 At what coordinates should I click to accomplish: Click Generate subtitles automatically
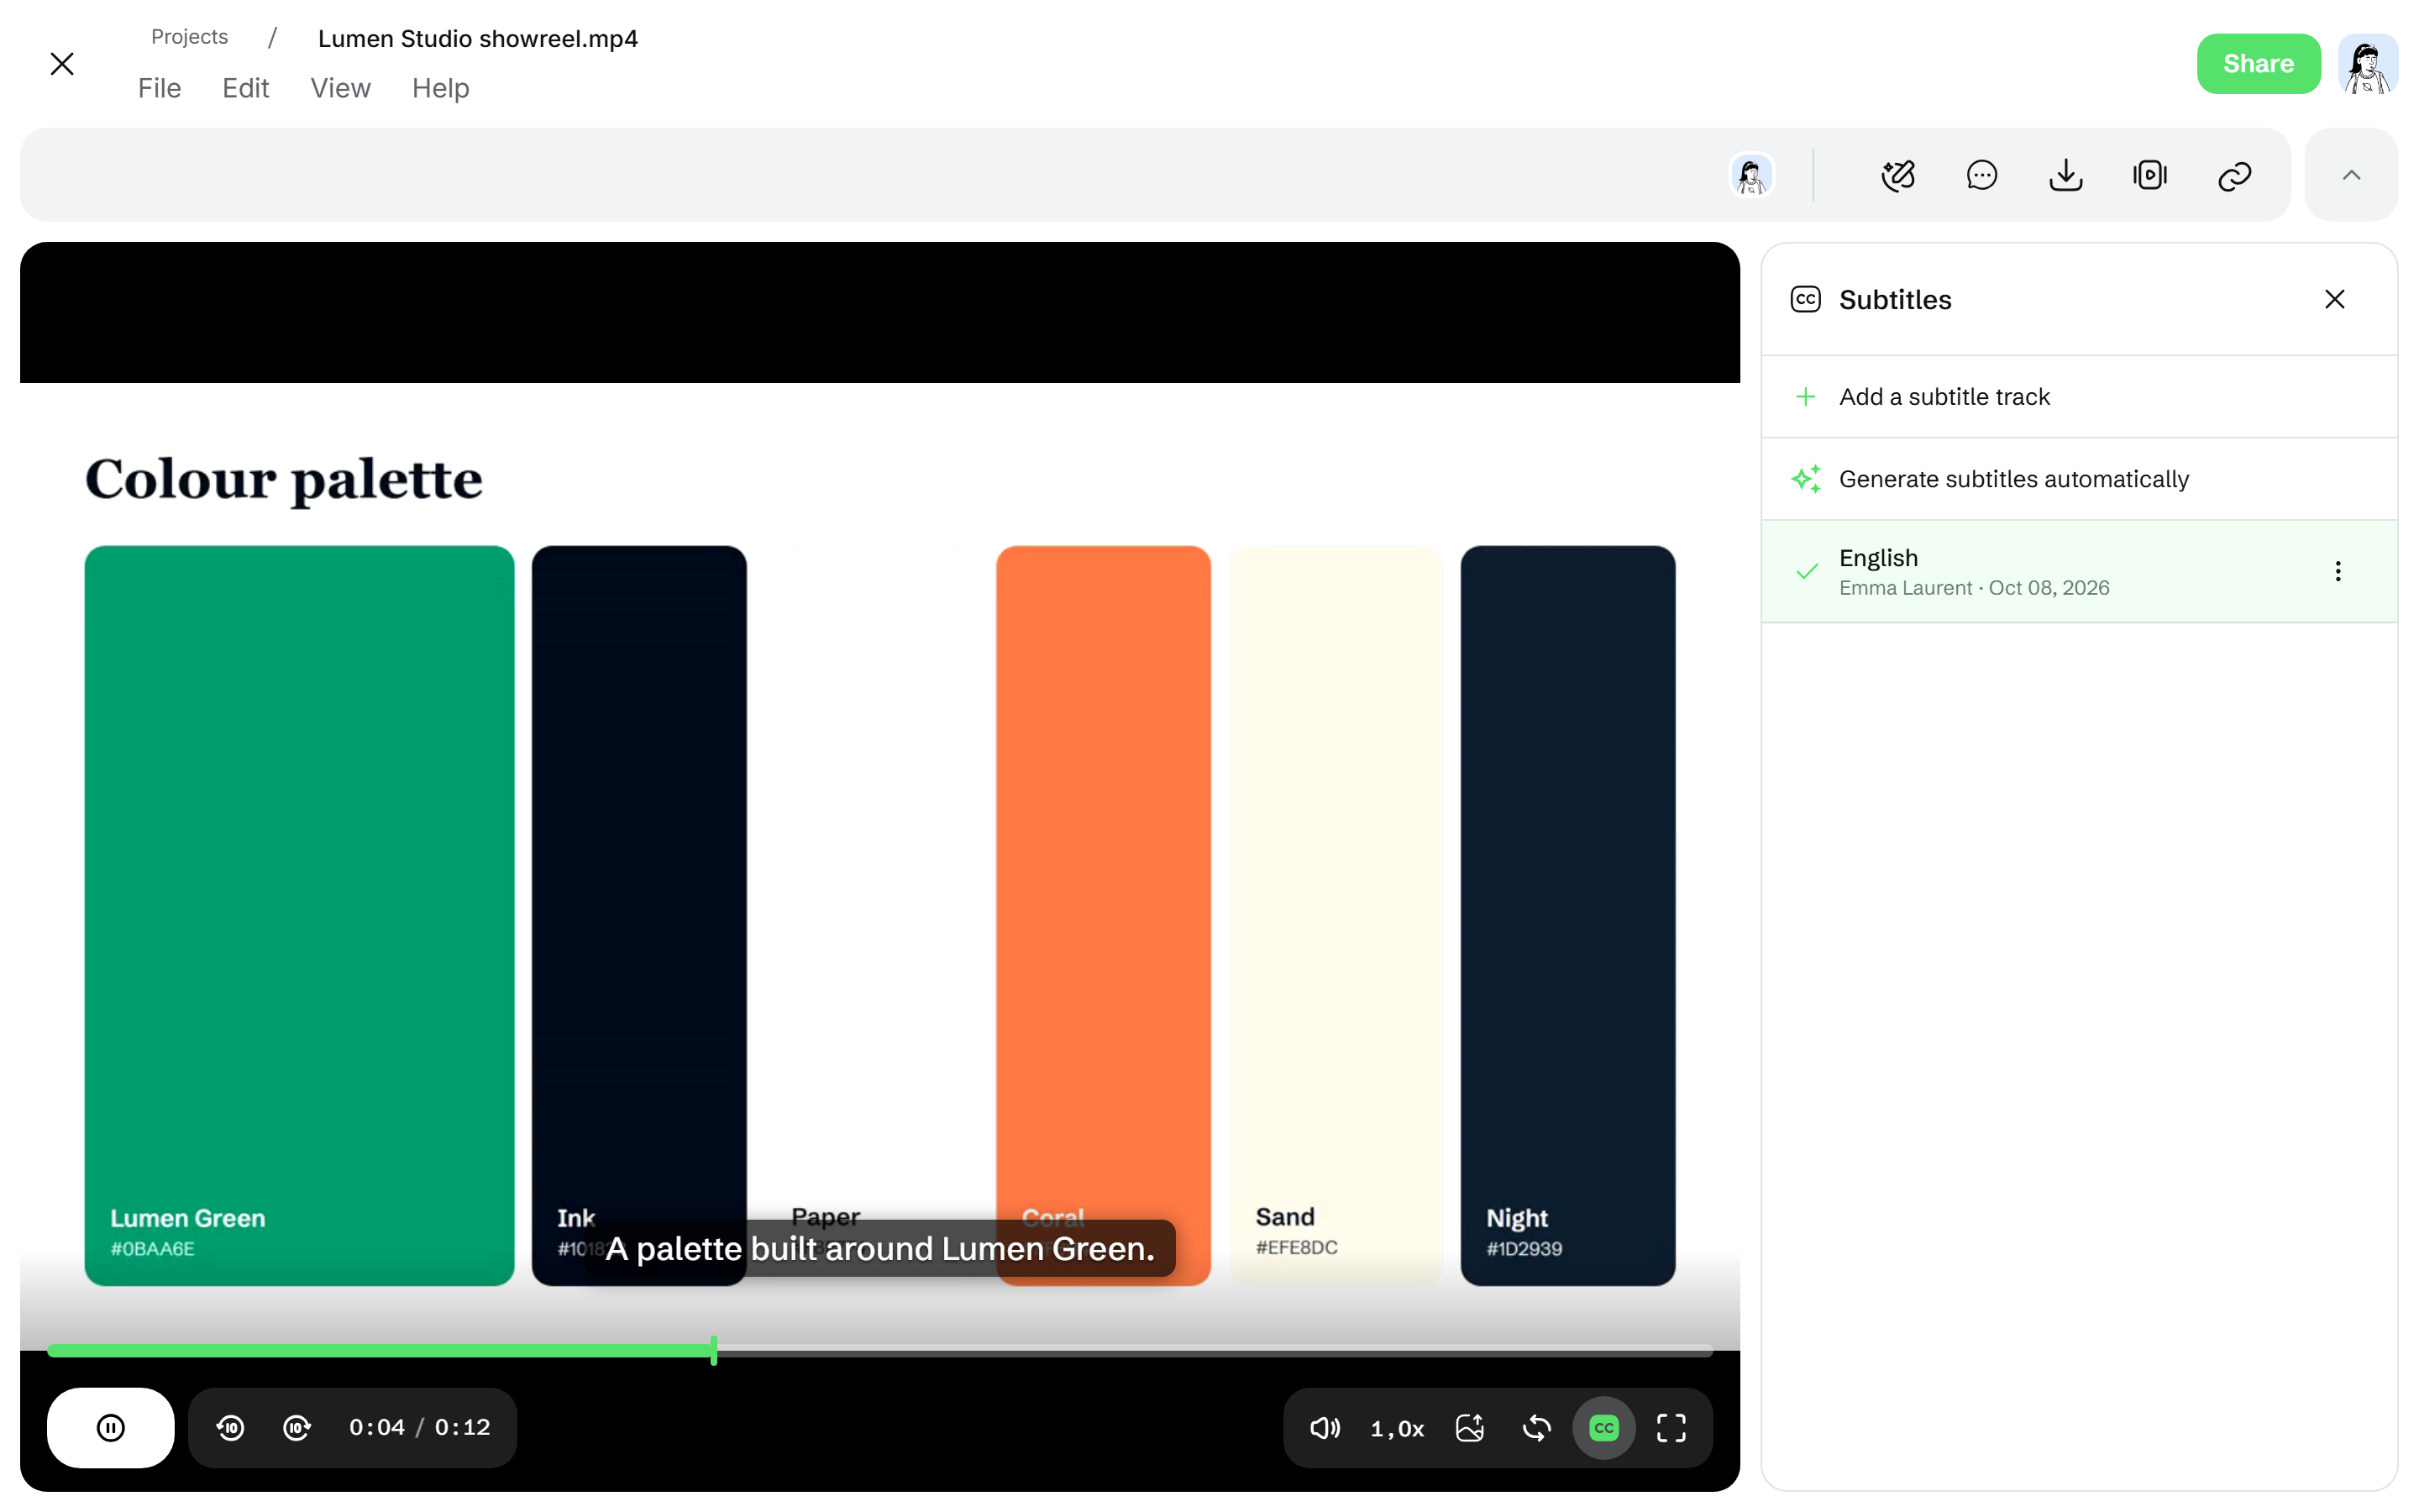click(x=2079, y=479)
